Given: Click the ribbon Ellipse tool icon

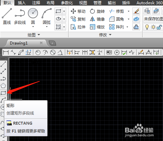Looking at the screenshot, I should [58, 19].
